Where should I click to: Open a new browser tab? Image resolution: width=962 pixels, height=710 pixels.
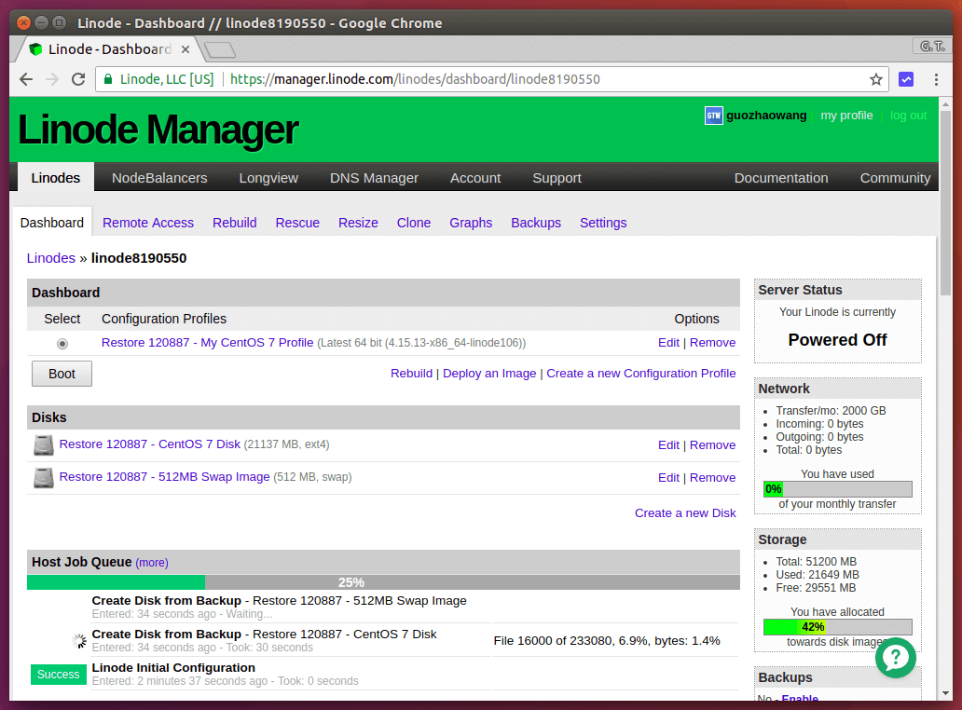coord(219,49)
